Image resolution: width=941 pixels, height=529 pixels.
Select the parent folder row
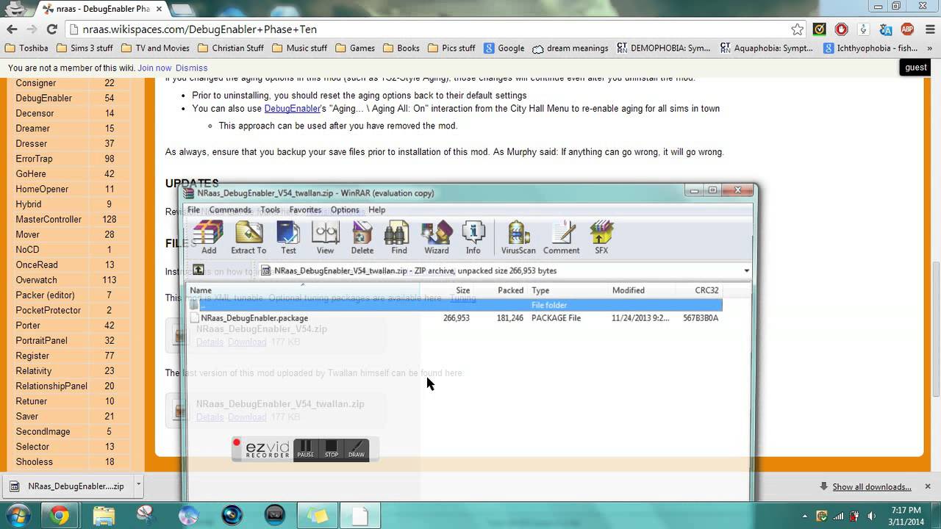[x=454, y=305]
